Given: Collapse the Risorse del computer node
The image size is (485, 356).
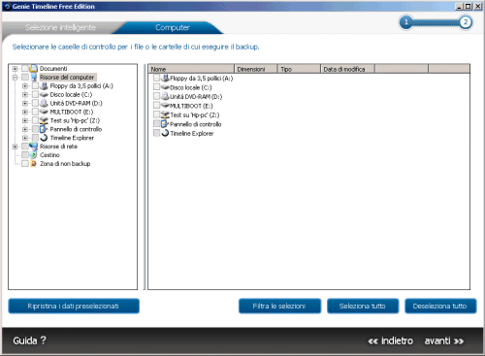Looking at the screenshot, I should click(15, 78).
